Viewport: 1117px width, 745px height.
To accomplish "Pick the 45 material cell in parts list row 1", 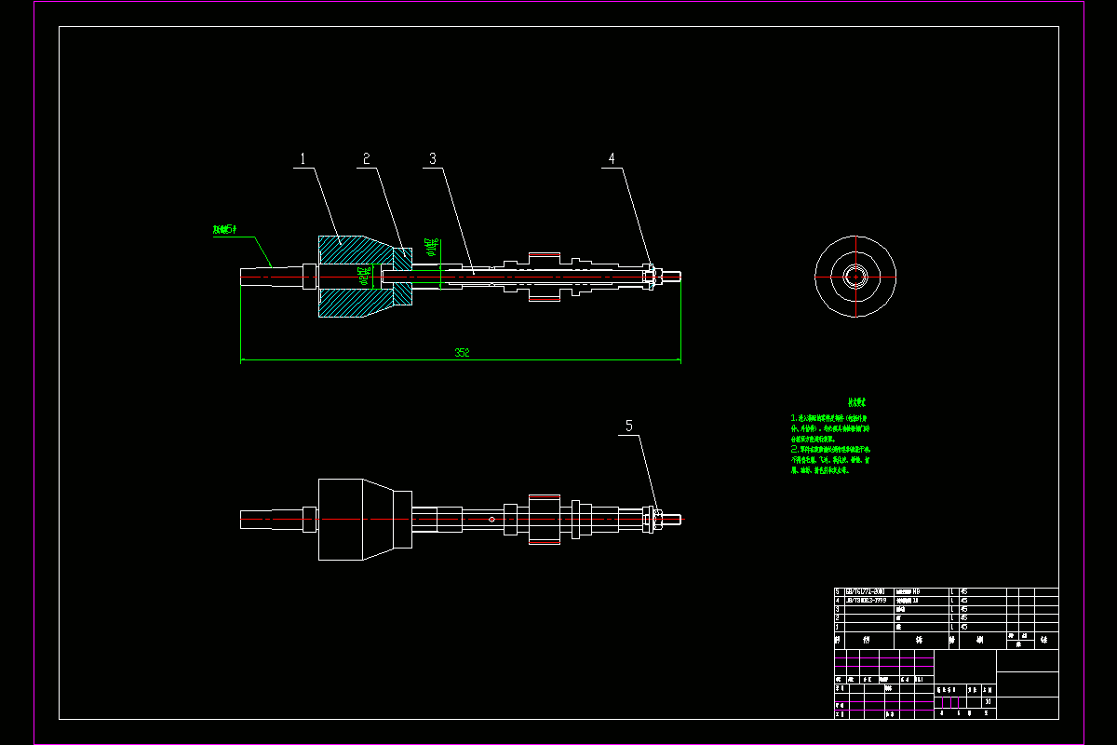I will pyautogui.click(x=982, y=628).
